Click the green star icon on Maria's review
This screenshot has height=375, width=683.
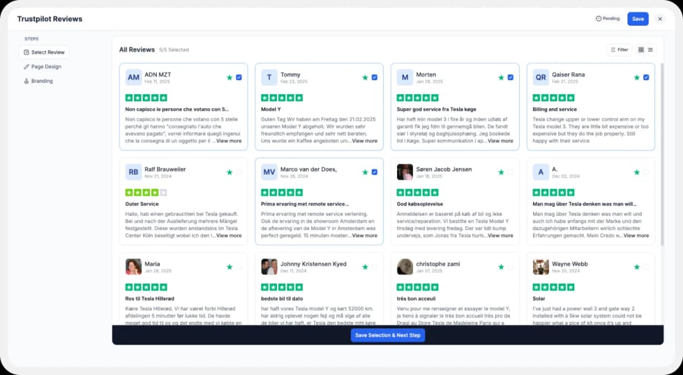tap(230, 267)
